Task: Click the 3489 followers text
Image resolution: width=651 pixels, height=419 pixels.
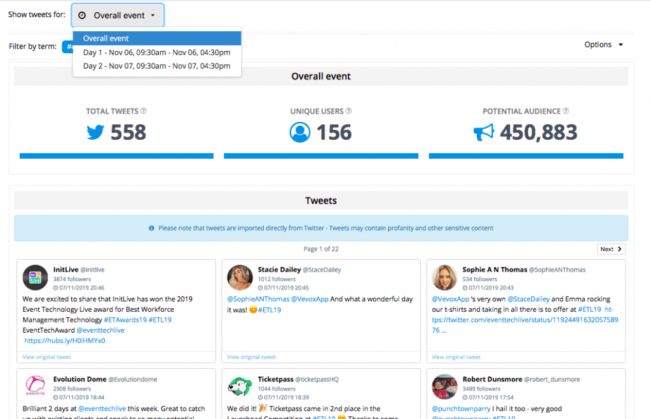Action: [x=482, y=389]
